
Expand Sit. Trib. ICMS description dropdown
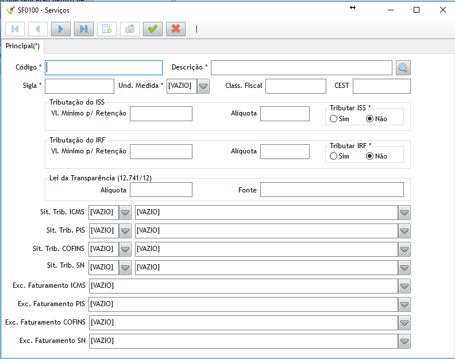404,213
